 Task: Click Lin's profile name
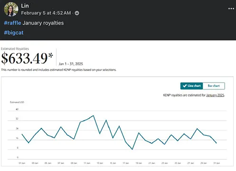[x=25, y=6]
